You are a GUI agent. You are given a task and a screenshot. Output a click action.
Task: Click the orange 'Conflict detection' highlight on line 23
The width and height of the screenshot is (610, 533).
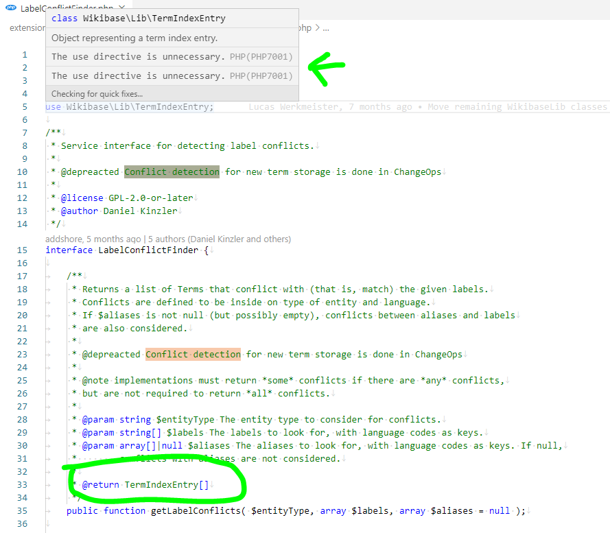193,354
